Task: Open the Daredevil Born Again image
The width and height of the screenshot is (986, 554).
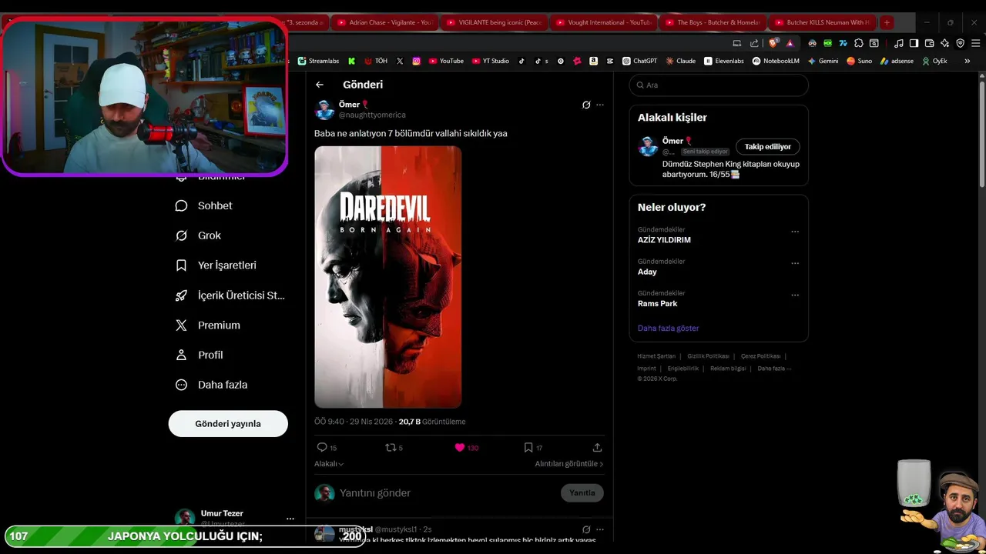Action: (x=388, y=277)
